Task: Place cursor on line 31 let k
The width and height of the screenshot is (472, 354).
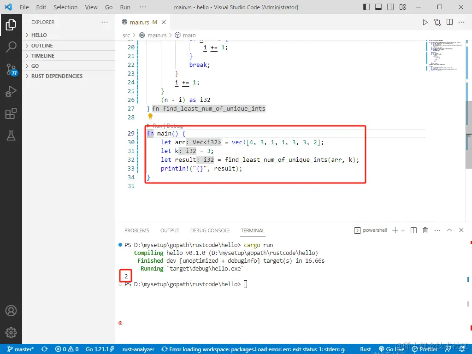Action: pyautogui.click(x=187, y=151)
